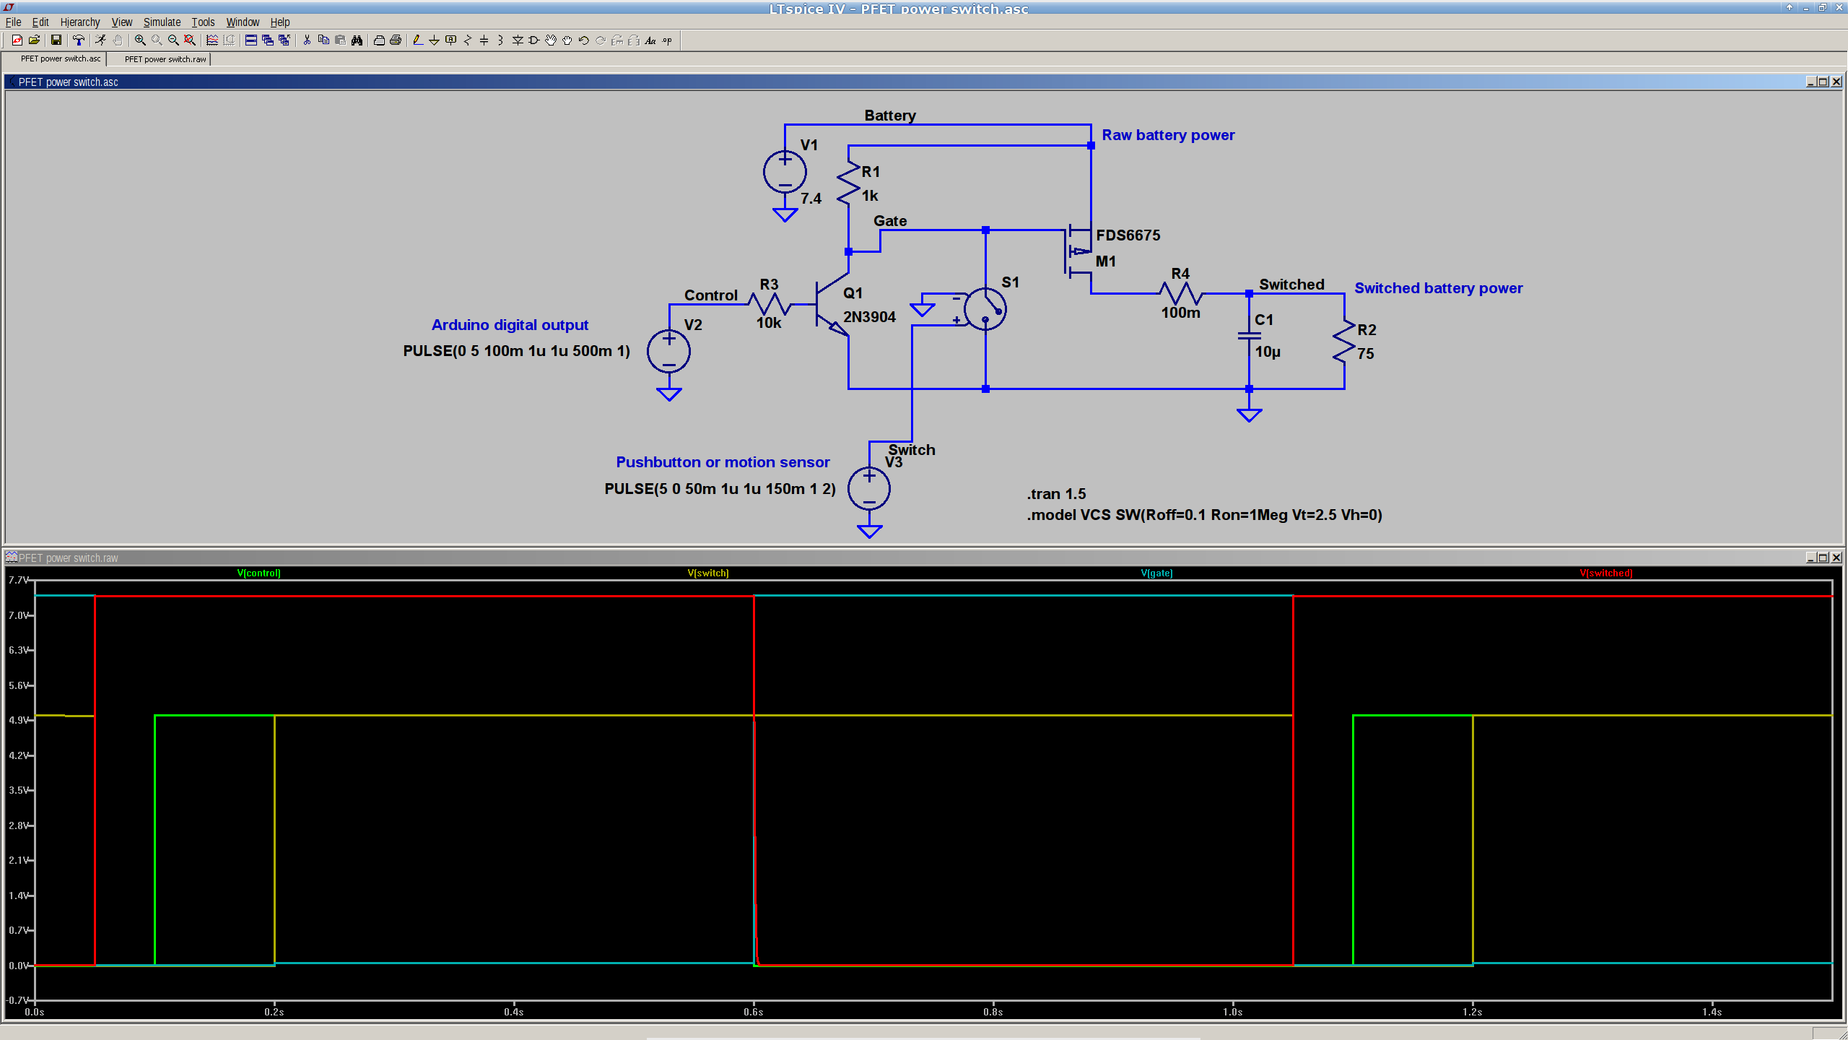Open the Simulate menu
This screenshot has width=1848, height=1040.
[162, 22]
